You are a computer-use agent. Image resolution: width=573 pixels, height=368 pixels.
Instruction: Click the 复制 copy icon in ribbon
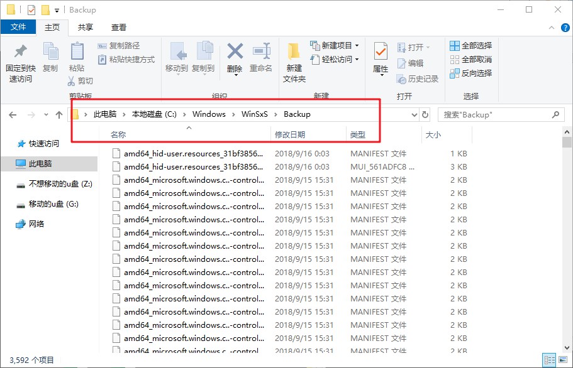[50, 51]
